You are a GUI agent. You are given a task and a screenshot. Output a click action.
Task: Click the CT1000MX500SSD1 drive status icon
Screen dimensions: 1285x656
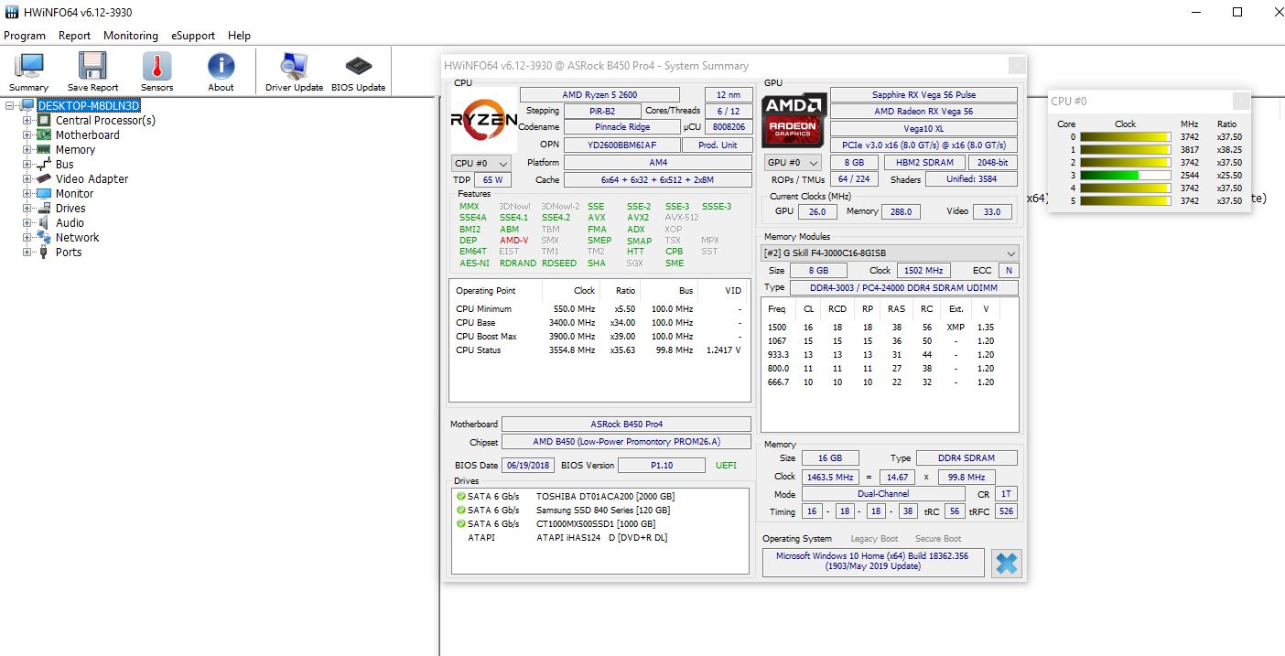(x=460, y=524)
